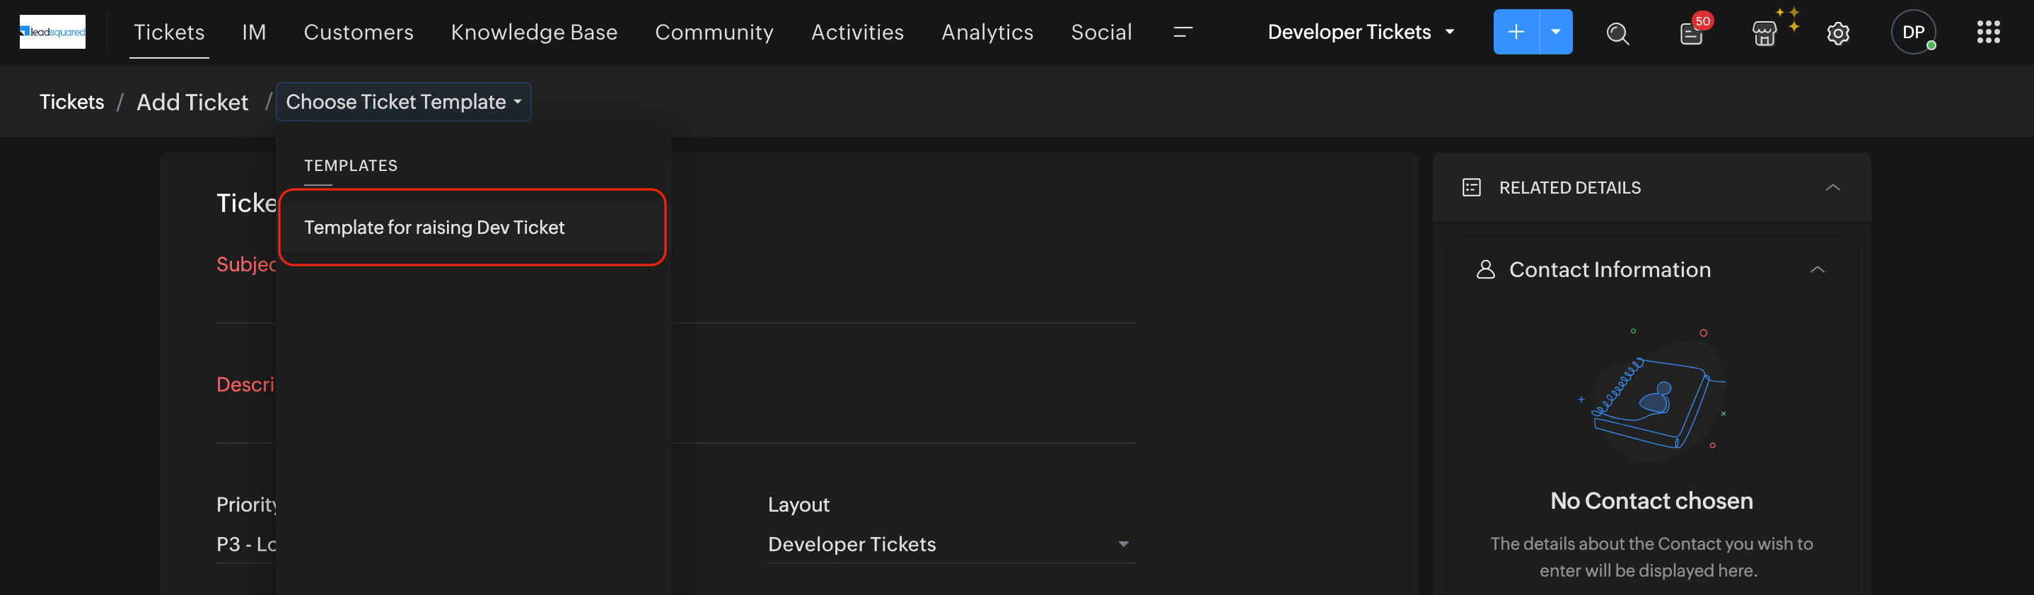Open the apps grid launcher
Image resolution: width=2034 pixels, height=595 pixels.
point(1987,33)
